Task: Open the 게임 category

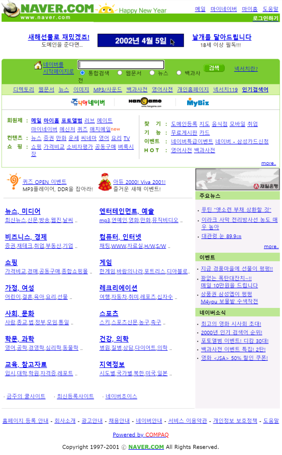Action: [x=106, y=262]
